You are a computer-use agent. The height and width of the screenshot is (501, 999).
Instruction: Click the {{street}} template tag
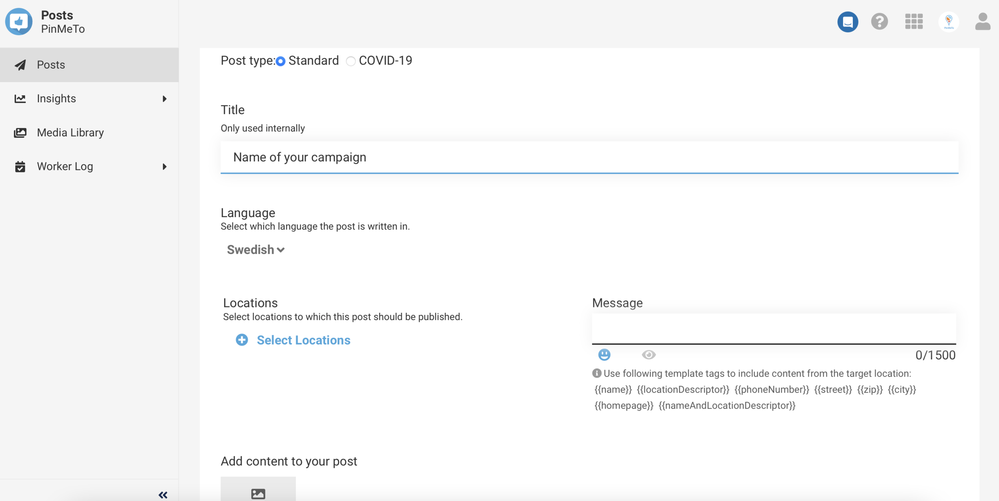833,390
